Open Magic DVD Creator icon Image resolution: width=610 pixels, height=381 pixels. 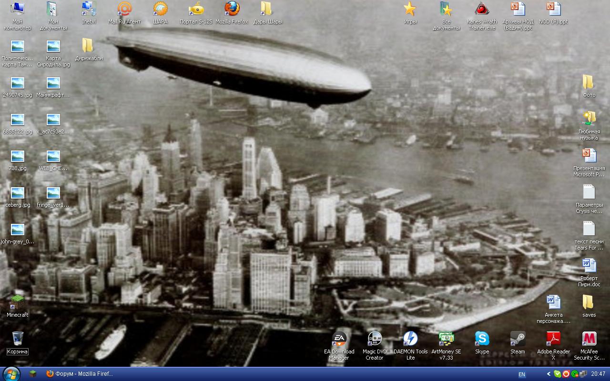pos(375,339)
